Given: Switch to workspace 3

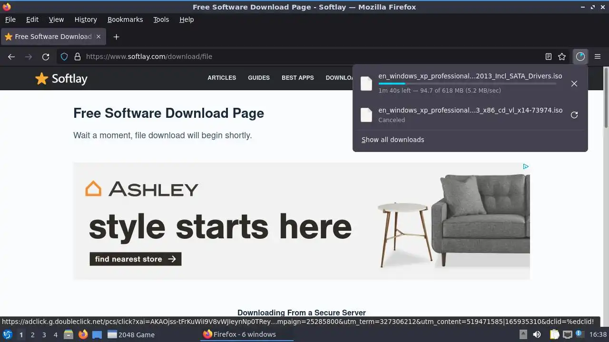Looking at the screenshot, I should (44, 334).
